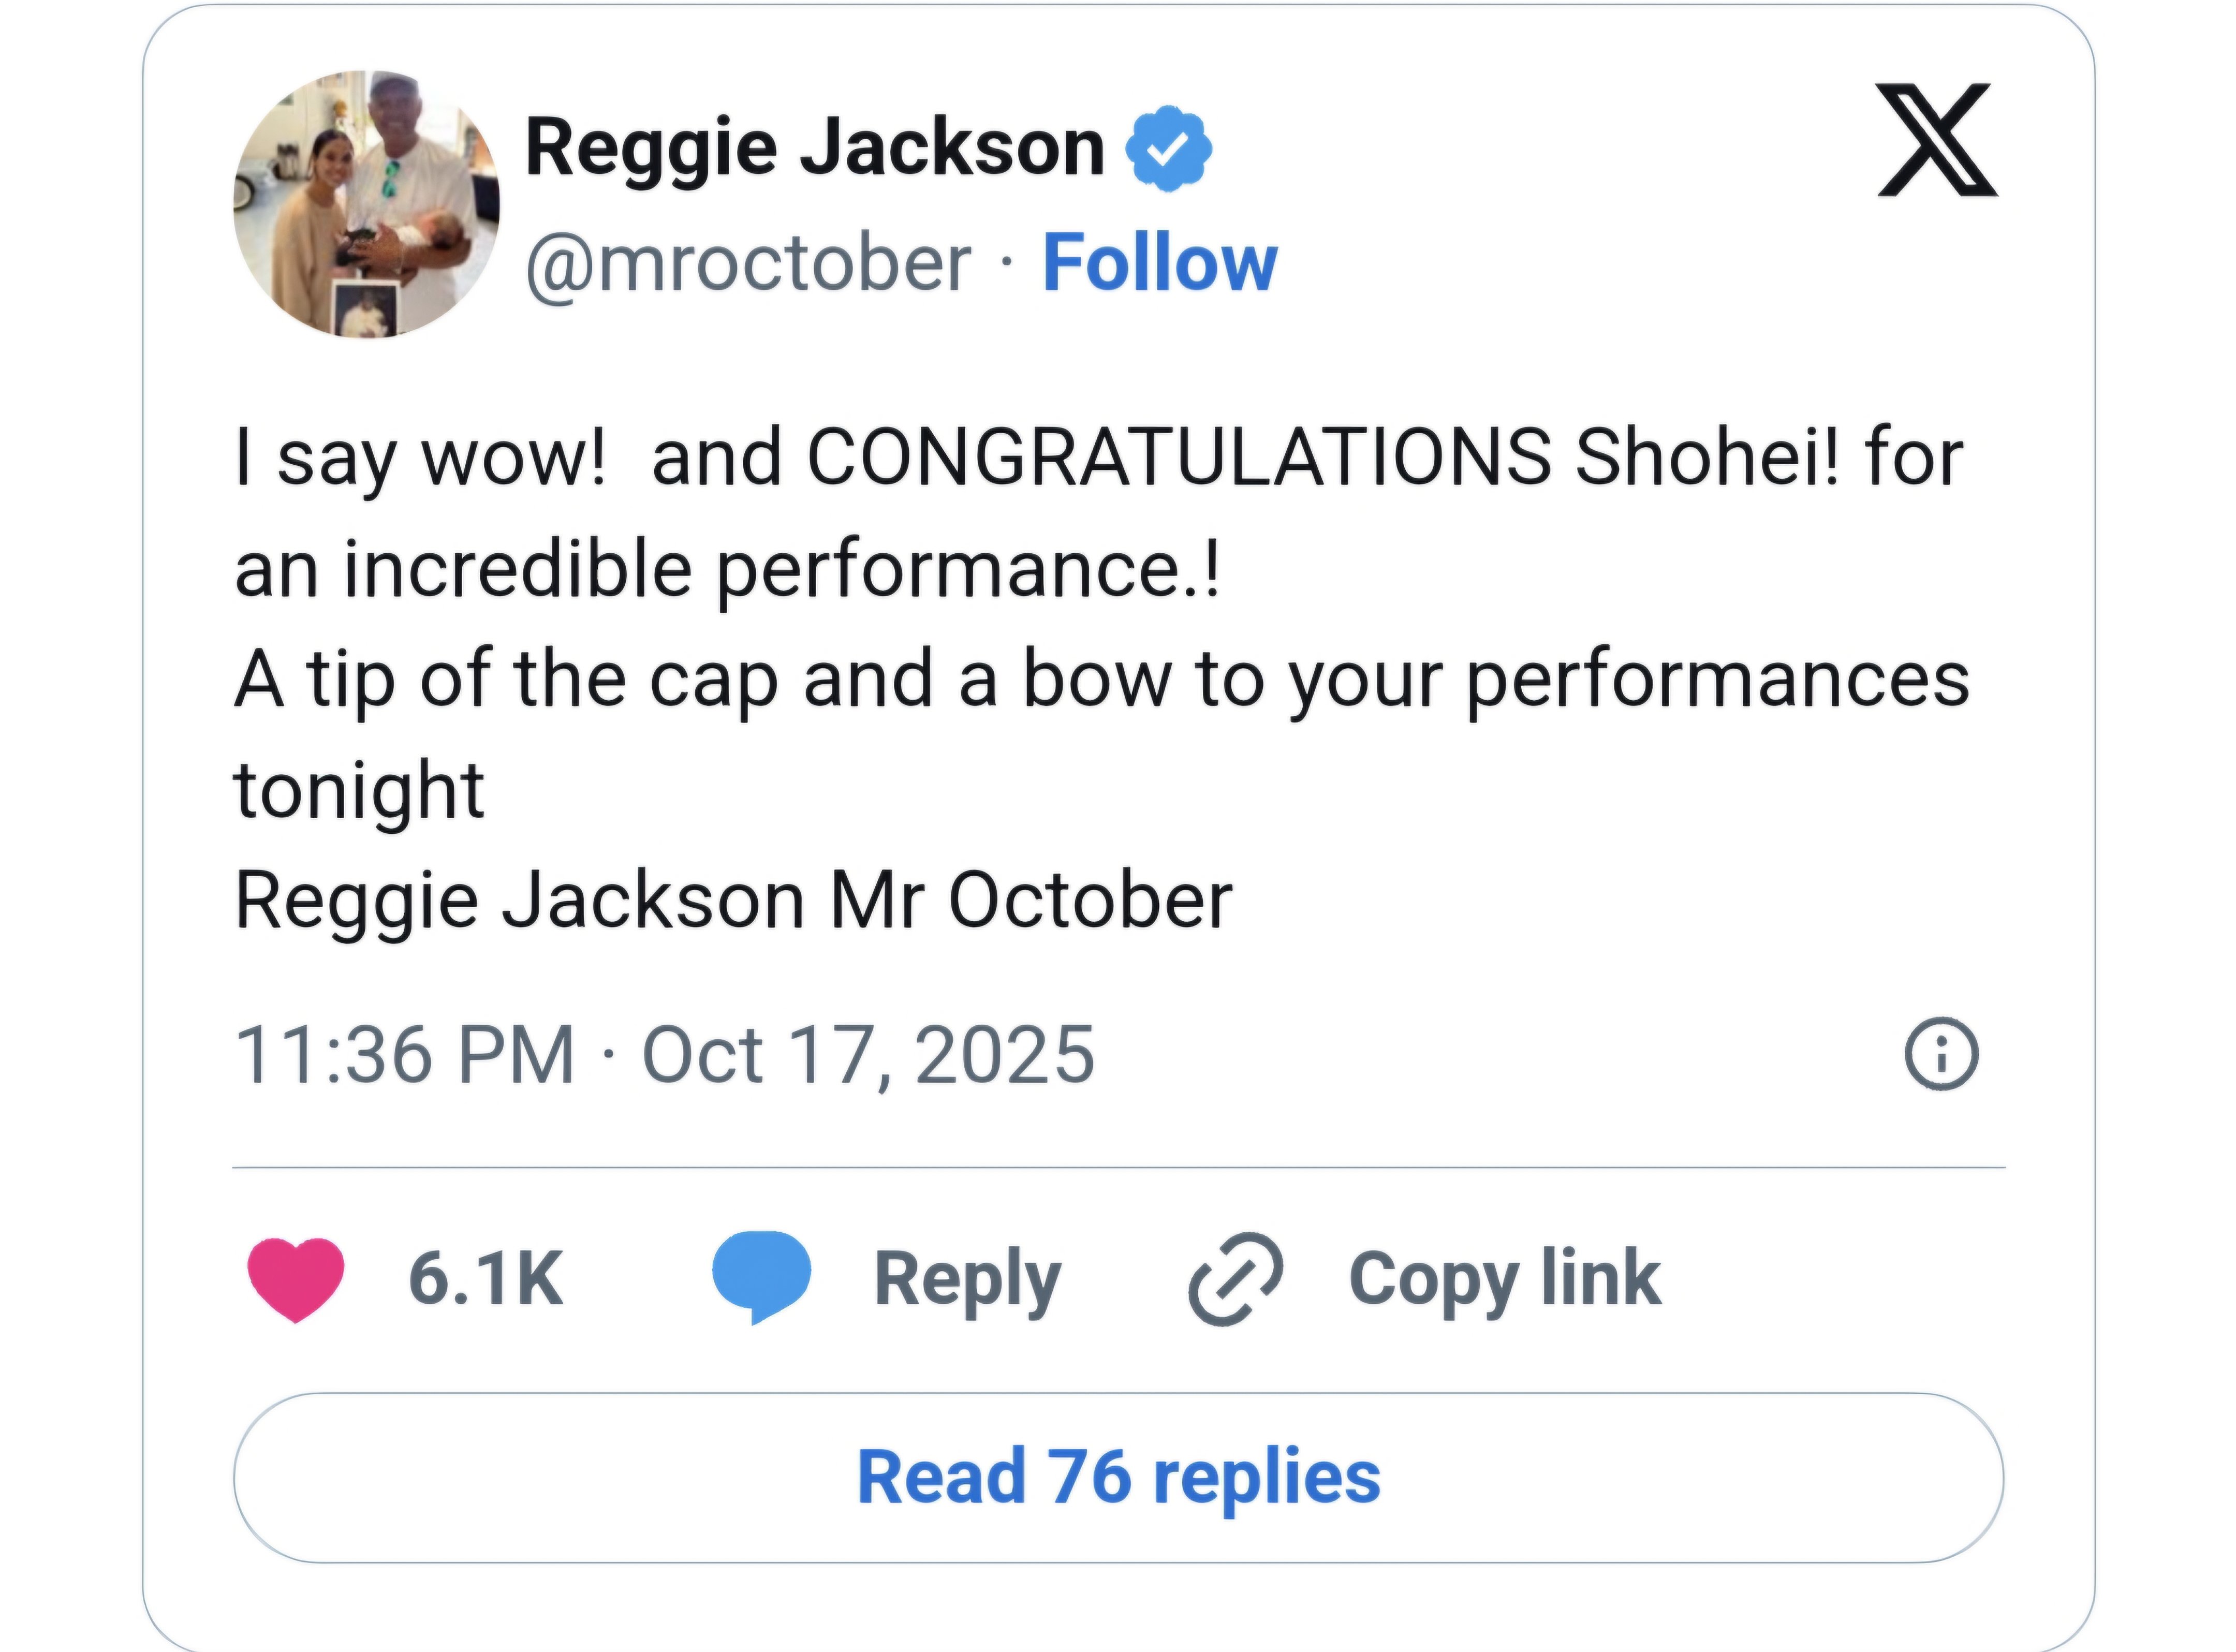Open the Reggie Jackson display name
The image size is (2236, 1652).
(815, 148)
